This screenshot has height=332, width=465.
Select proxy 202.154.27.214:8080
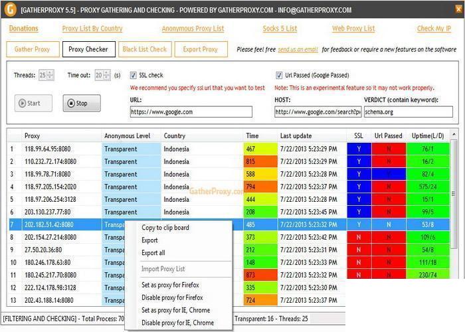(50, 237)
